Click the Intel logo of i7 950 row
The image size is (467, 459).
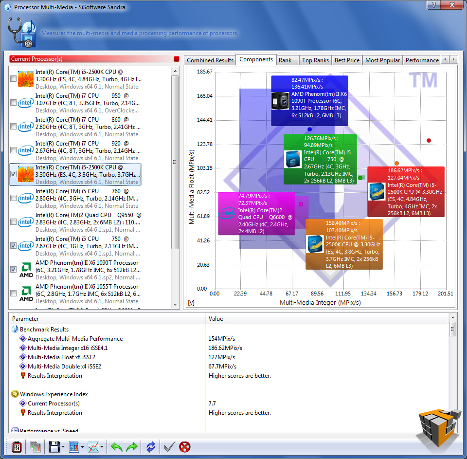click(x=26, y=103)
